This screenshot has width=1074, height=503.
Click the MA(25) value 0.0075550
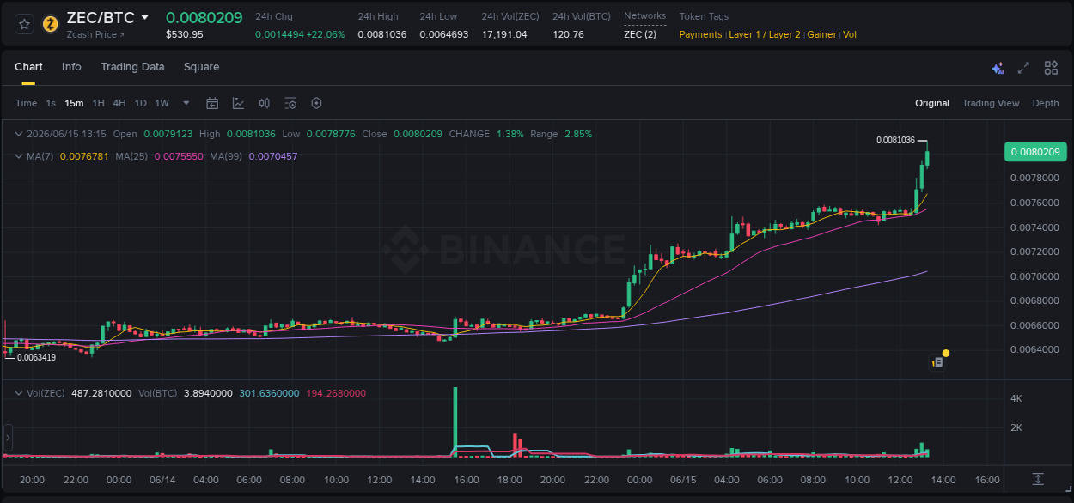click(179, 156)
